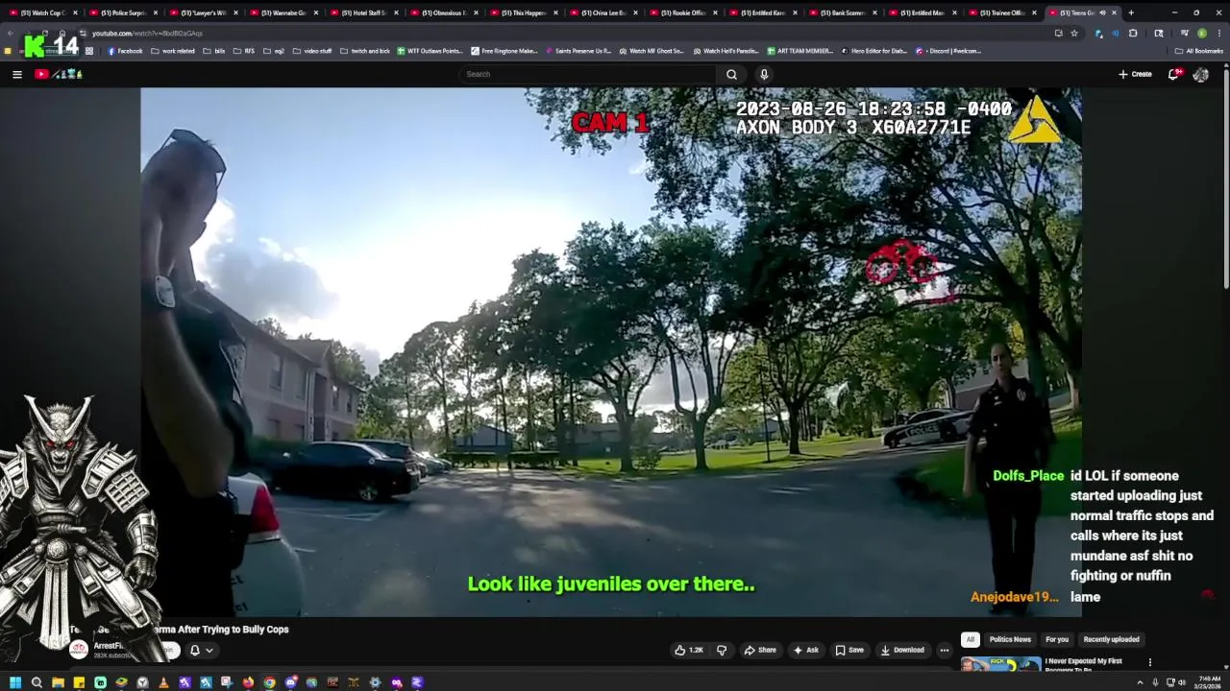Open 'Discord | #welcom...' bookmark
1230x691 pixels.
coord(948,51)
